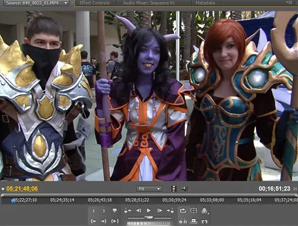
Task: Go to Out point
Action: coord(104,221)
